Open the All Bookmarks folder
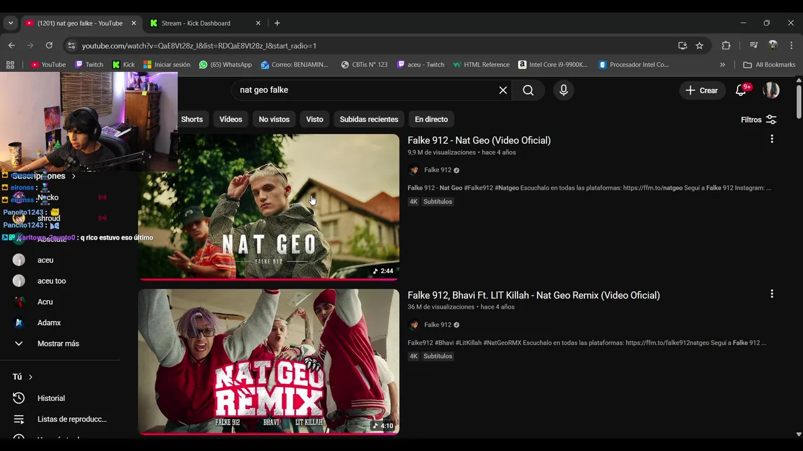 pos(769,65)
